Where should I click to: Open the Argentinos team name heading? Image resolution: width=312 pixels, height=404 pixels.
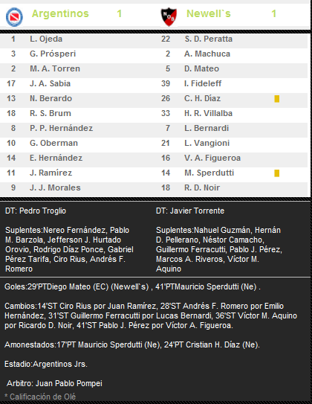[60, 13]
